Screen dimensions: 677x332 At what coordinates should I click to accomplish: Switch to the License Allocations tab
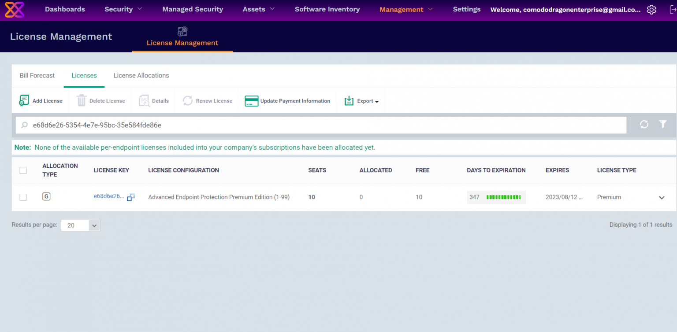pyautogui.click(x=141, y=76)
